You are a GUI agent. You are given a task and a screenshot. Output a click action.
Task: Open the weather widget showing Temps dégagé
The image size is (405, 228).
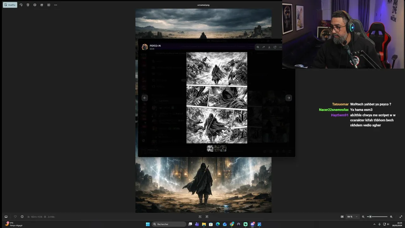14,224
